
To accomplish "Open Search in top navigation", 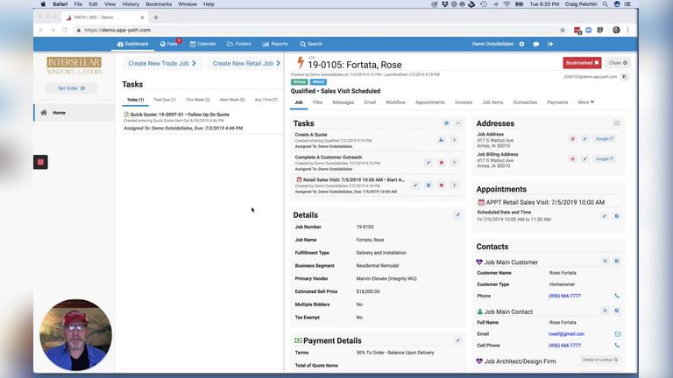I will pos(311,44).
